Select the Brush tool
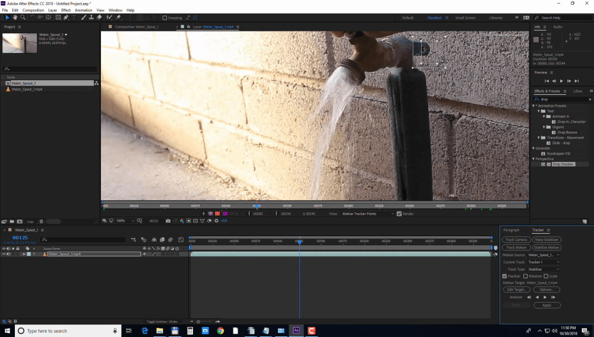 point(83,17)
